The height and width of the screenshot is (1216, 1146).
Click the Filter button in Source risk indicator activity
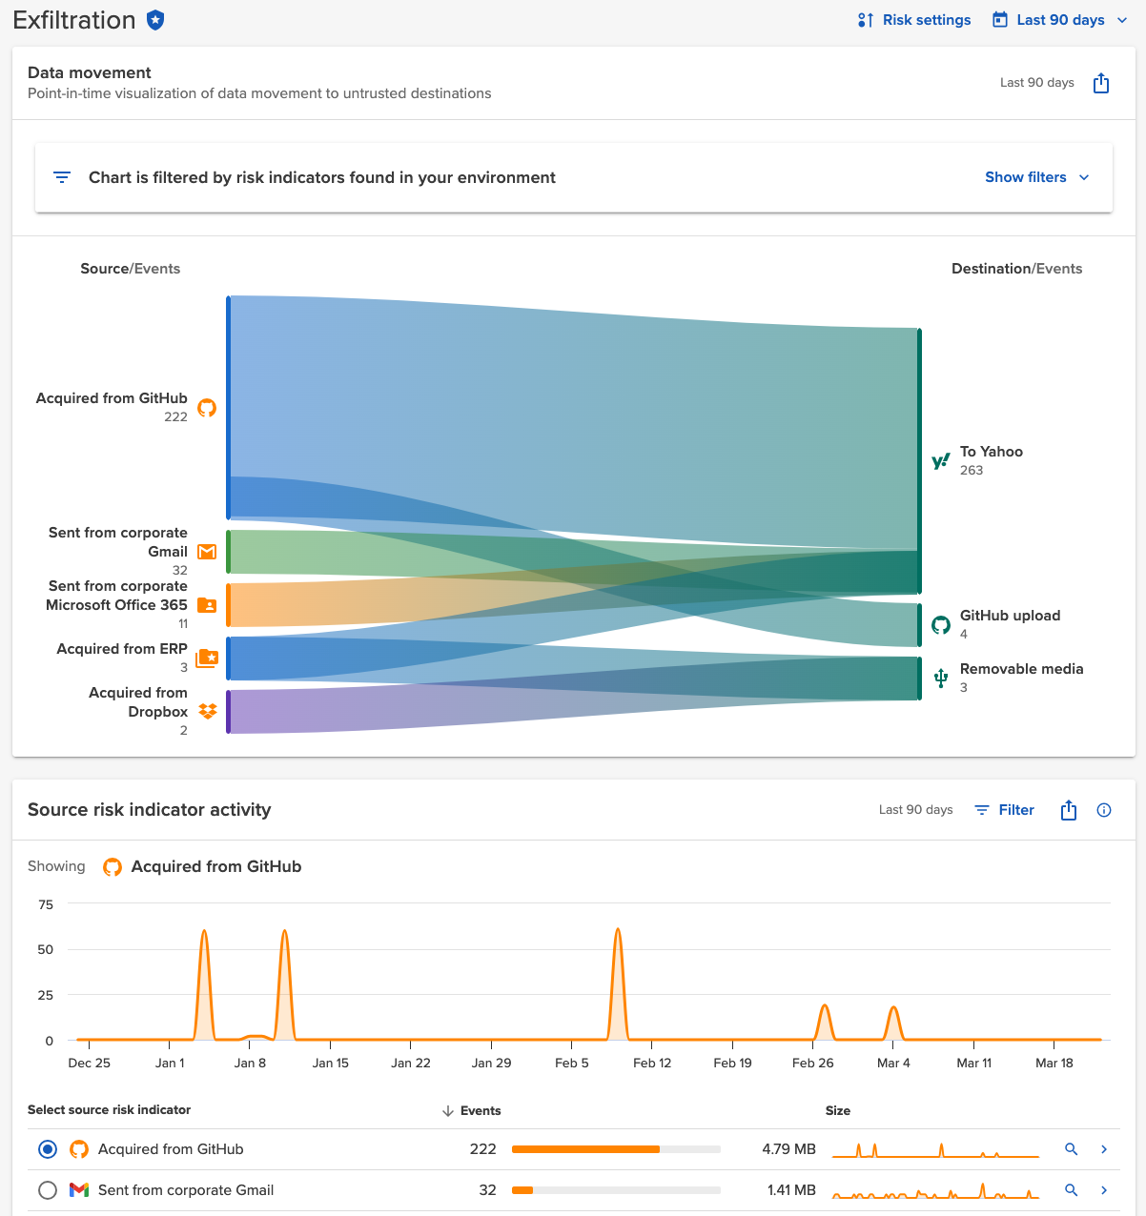[1004, 809]
